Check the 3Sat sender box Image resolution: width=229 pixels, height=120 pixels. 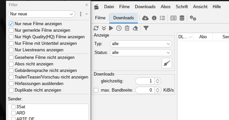(x=13, y=107)
